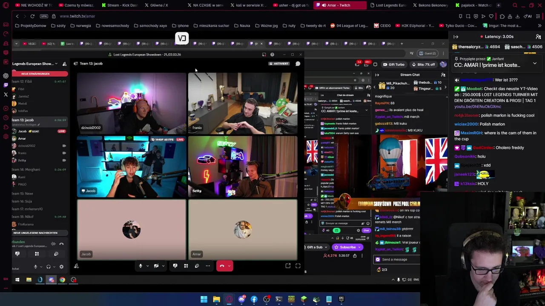This screenshot has width=545, height=306.
Task: Disconnect from the Discord voice call
Action: pyautogui.click(x=222, y=266)
